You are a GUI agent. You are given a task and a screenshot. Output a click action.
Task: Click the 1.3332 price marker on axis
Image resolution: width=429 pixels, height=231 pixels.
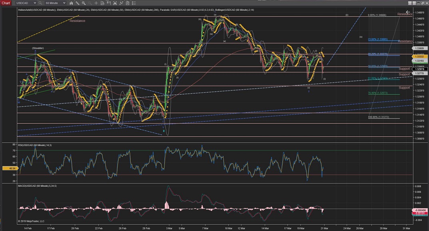click(x=420, y=57)
